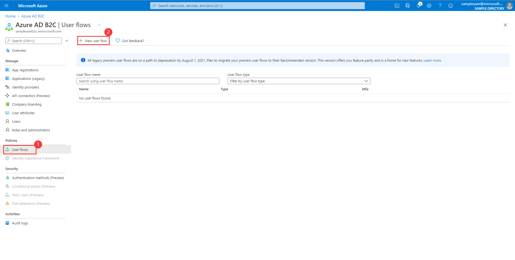Viewport: 515px width, 260px height.
Task: Open Cloud Shell from the top bar
Action: click(397, 6)
